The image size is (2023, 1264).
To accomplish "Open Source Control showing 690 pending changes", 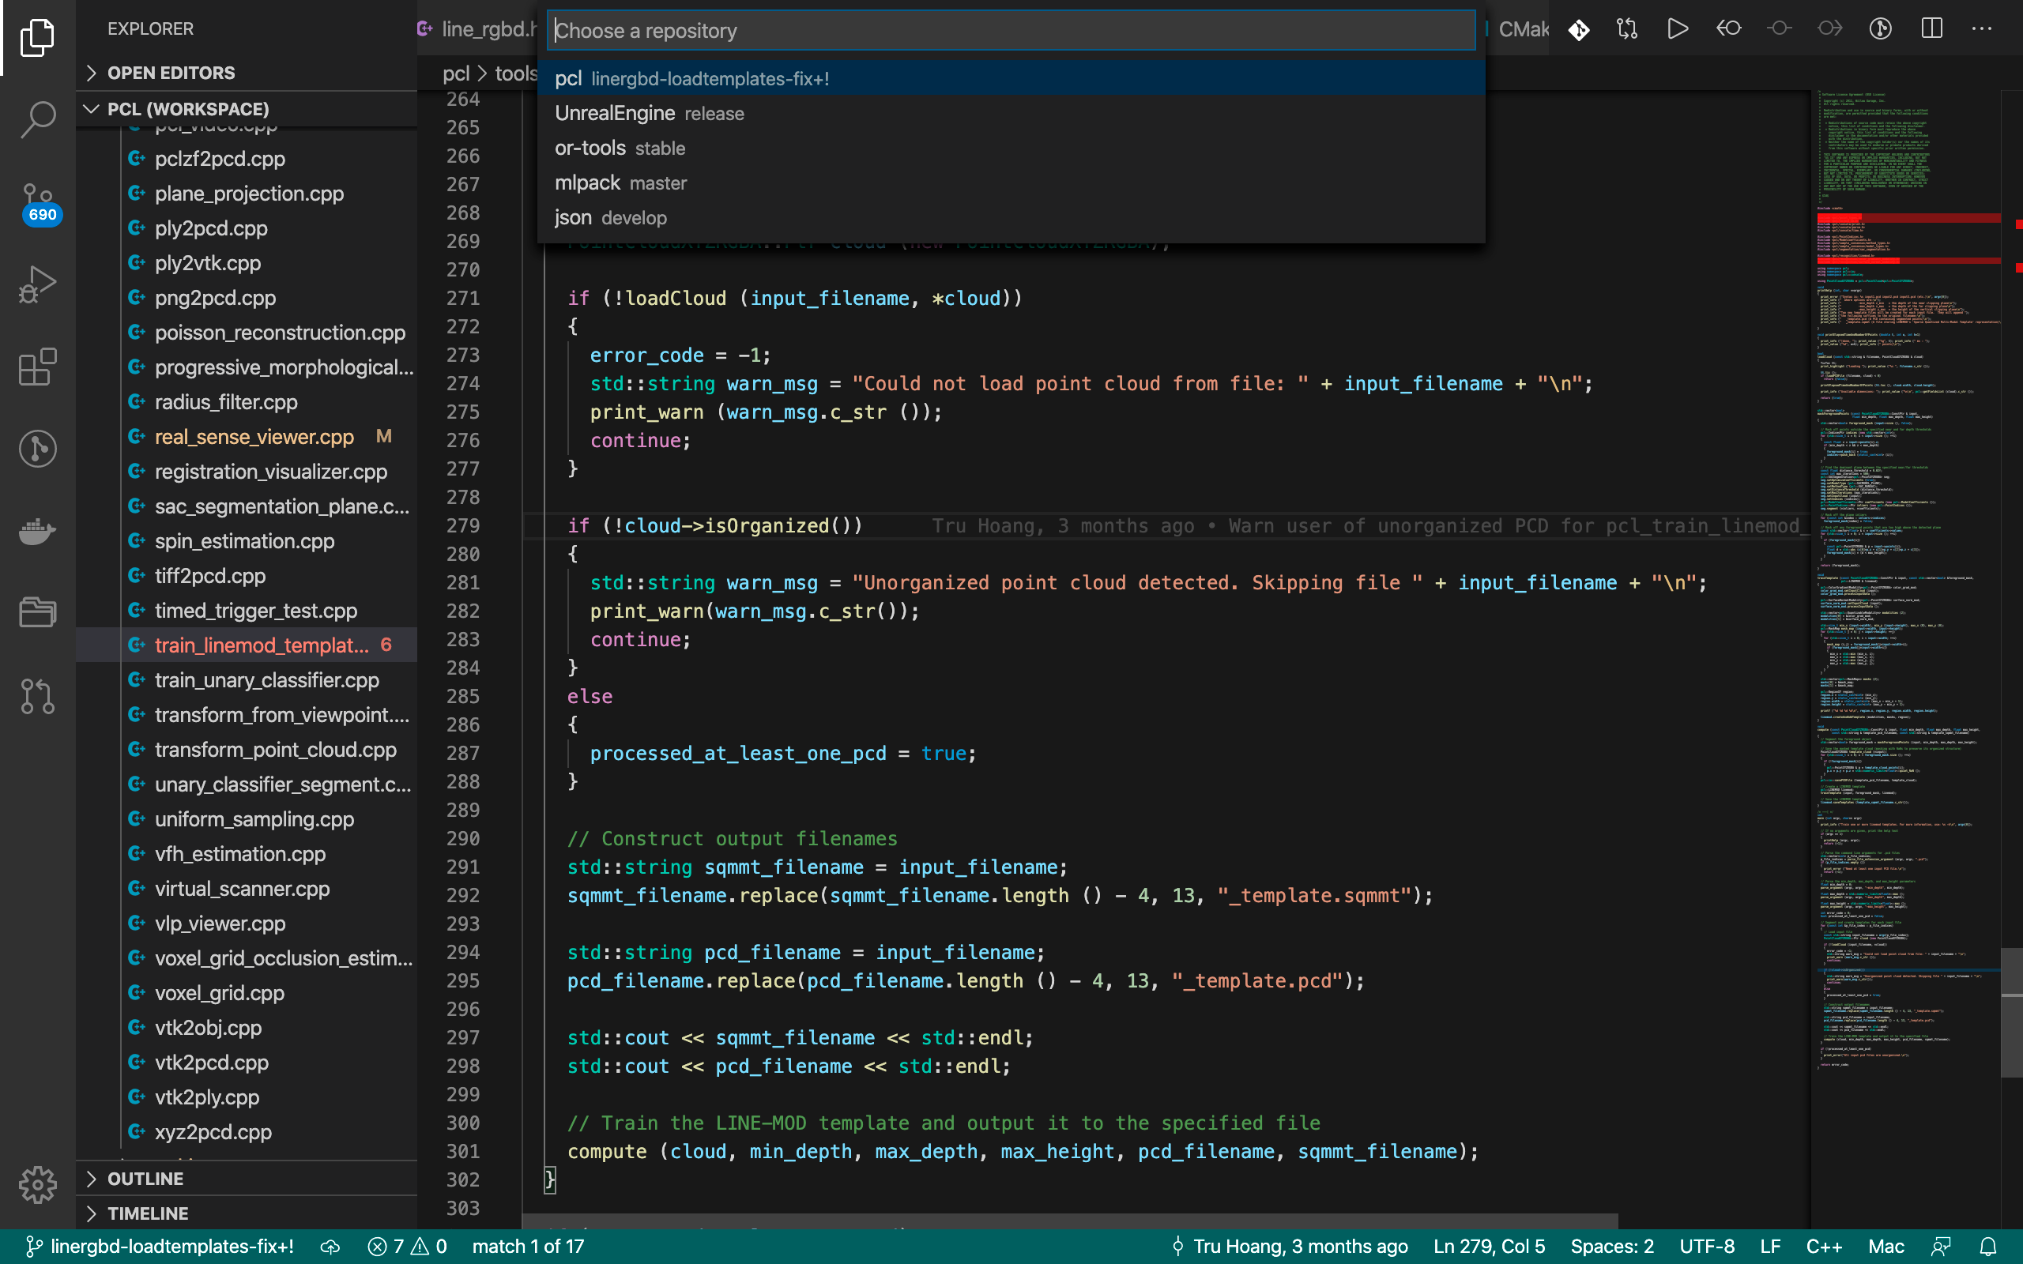I will (x=38, y=201).
